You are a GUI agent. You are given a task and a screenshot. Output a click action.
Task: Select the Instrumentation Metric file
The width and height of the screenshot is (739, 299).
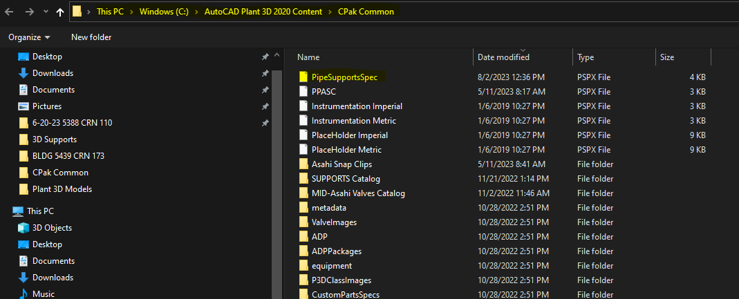tap(353, 121)
